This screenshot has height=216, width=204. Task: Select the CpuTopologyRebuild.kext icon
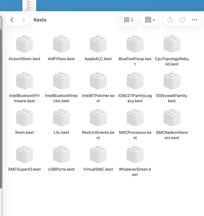172,43
